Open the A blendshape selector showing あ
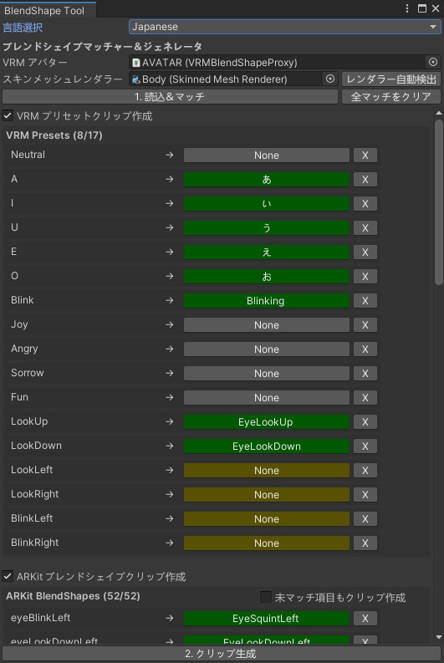 [267, 179]
